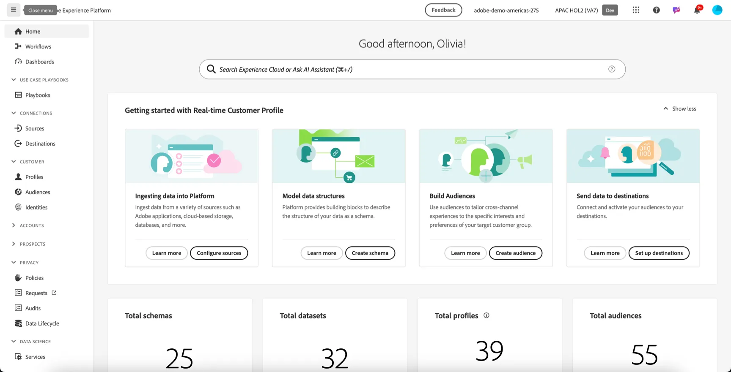731x372 pixels.
Task: Click Learn more under Build Audiences
Action: coord(465,253)
